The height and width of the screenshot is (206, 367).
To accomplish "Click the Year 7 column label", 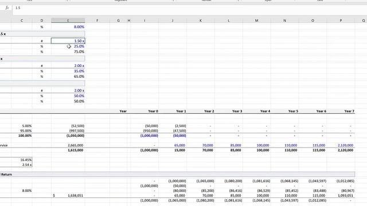I will [349, 111].
